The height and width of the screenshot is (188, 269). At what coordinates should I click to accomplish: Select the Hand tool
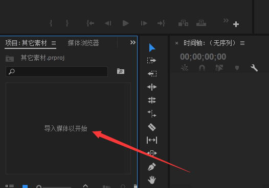tap(152, 180)
